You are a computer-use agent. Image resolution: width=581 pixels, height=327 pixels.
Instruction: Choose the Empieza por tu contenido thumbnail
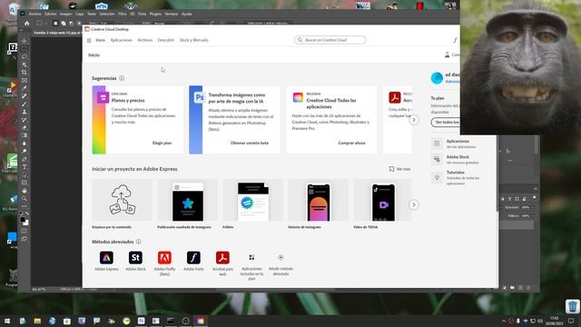(x=122, y=200)
